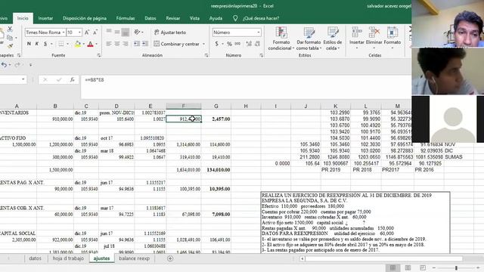The height and width of the screenshot is (272, 484).
Task: Toggle italic (K) formatting
Action: click(37, 44)
